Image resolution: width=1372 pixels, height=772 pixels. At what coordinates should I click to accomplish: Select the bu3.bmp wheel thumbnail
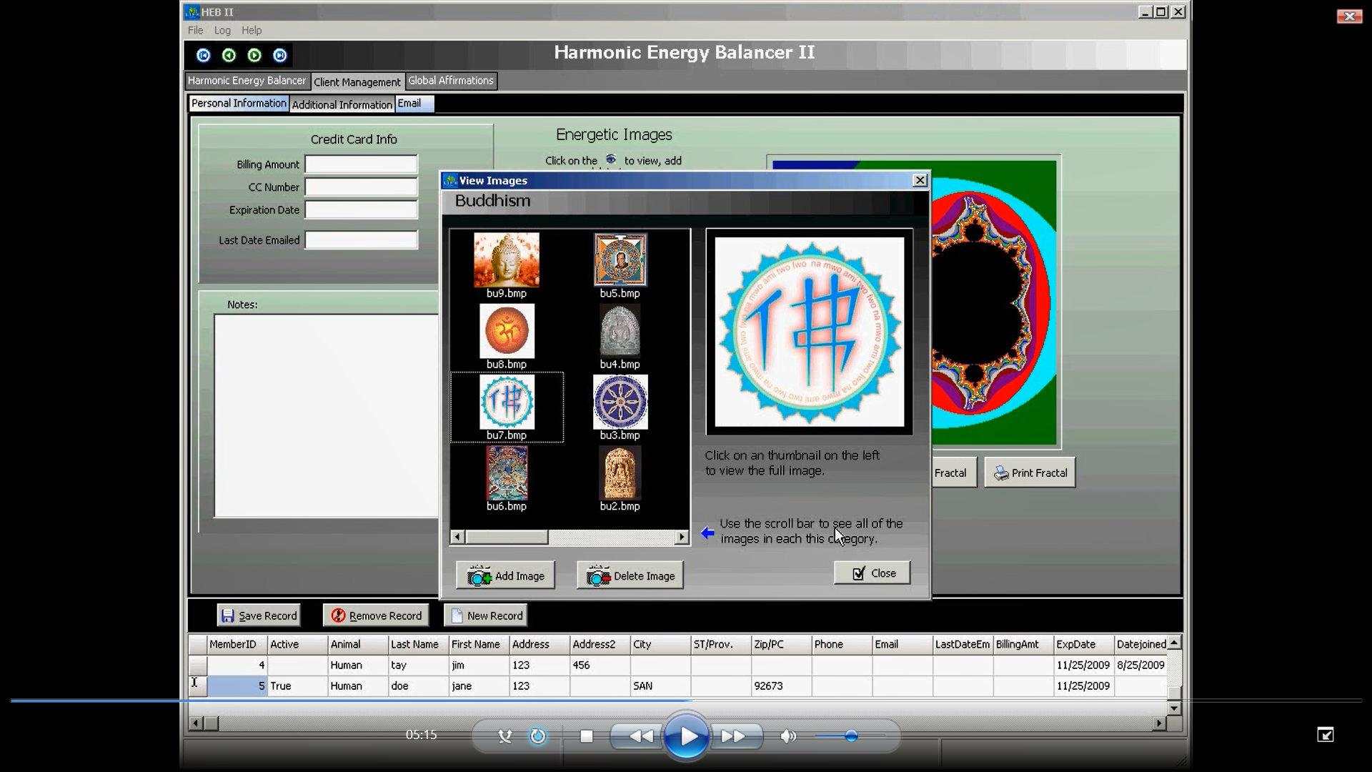pyautogui.click(x=620, y=402)
